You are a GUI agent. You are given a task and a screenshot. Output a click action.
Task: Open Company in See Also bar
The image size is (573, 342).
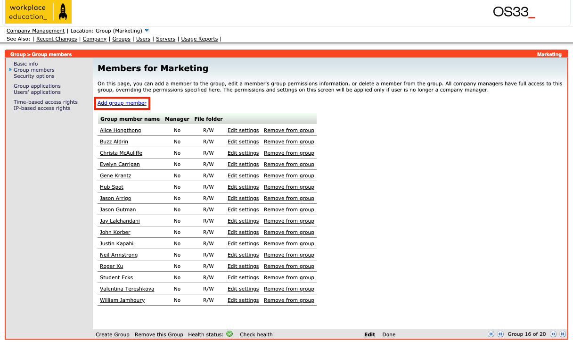(95, 39)
